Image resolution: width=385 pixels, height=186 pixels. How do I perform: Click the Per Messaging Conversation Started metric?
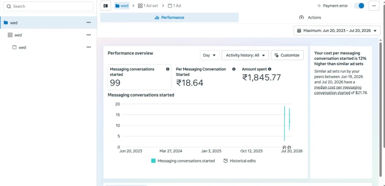click(x=206, y=77)
